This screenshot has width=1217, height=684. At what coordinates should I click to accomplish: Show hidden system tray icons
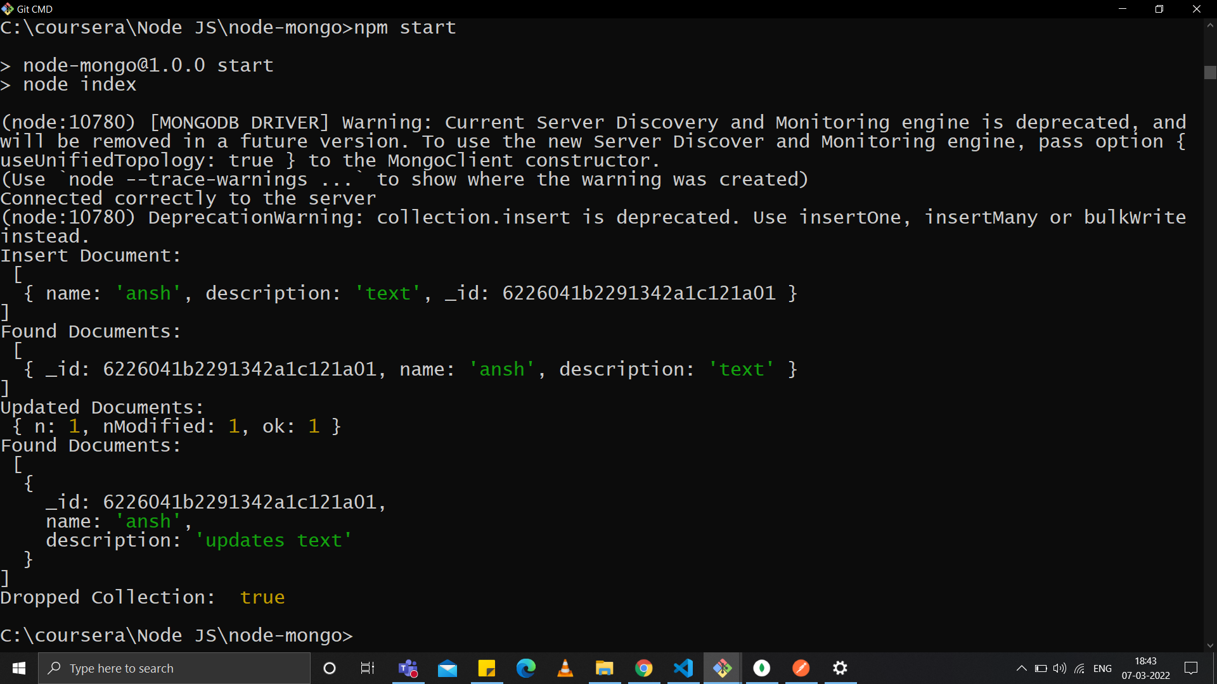(1021, 668)
